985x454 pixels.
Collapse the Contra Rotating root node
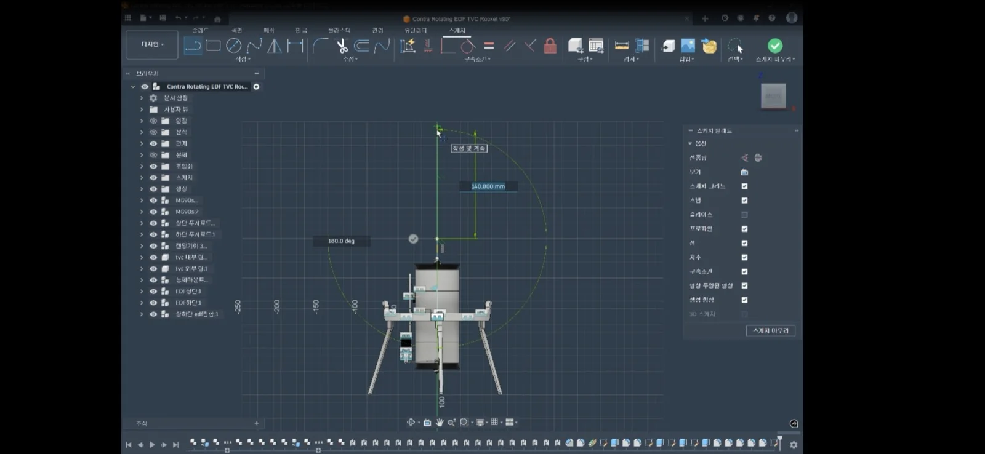pyautogui.click(x=133, y=87)
